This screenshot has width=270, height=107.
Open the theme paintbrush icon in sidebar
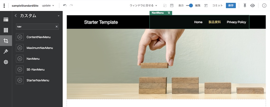point(6,51)
